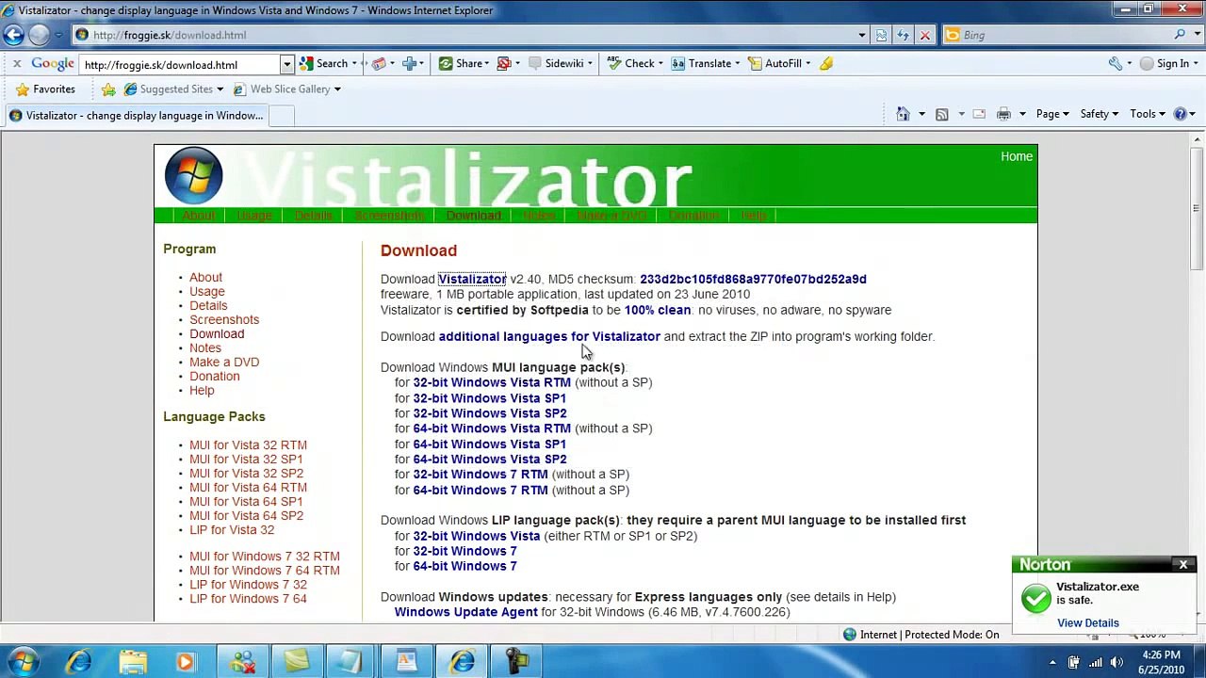Expand the address bar history dropdown
Image resolution: width=1206 pixels, height=678 pixels.
pyautogui.click(x=861, y=35)
